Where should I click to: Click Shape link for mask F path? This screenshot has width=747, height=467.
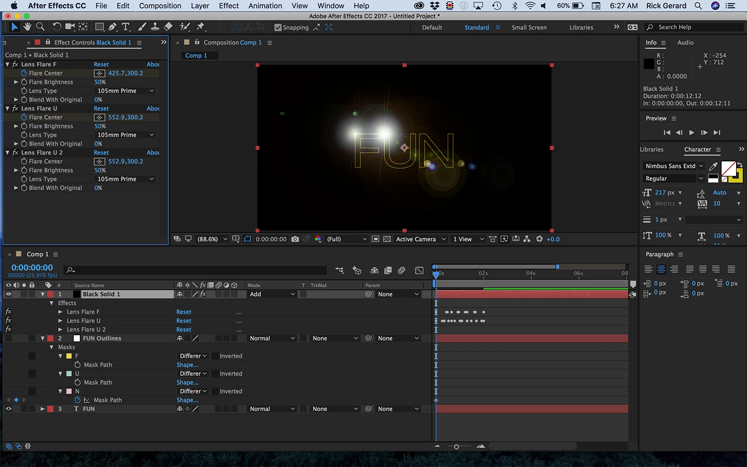pyautogui.click(x=187, y=365)
